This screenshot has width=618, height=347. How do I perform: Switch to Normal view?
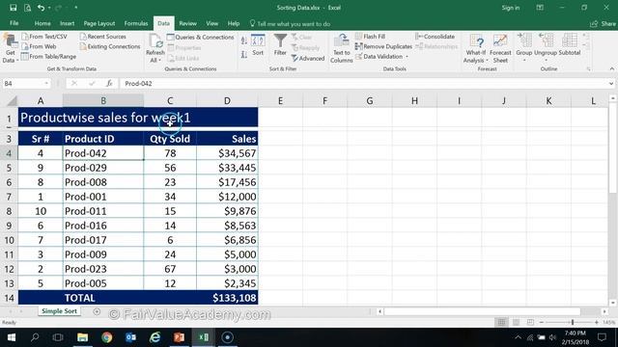coord(501,322)
